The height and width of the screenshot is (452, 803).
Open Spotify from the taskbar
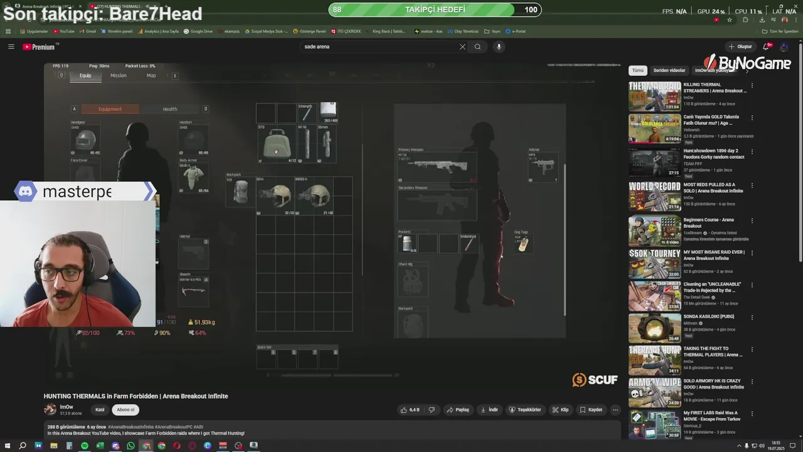[x=85, y=446]
